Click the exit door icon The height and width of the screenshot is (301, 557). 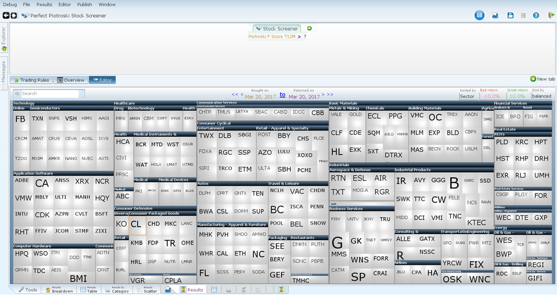tap(551, 15)
